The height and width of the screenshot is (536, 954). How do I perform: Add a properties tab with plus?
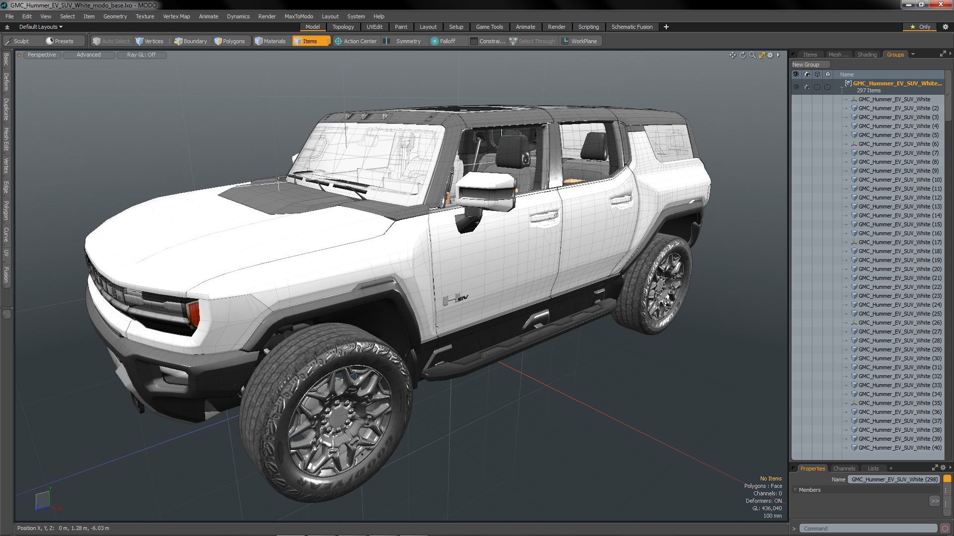coord(891,468)
